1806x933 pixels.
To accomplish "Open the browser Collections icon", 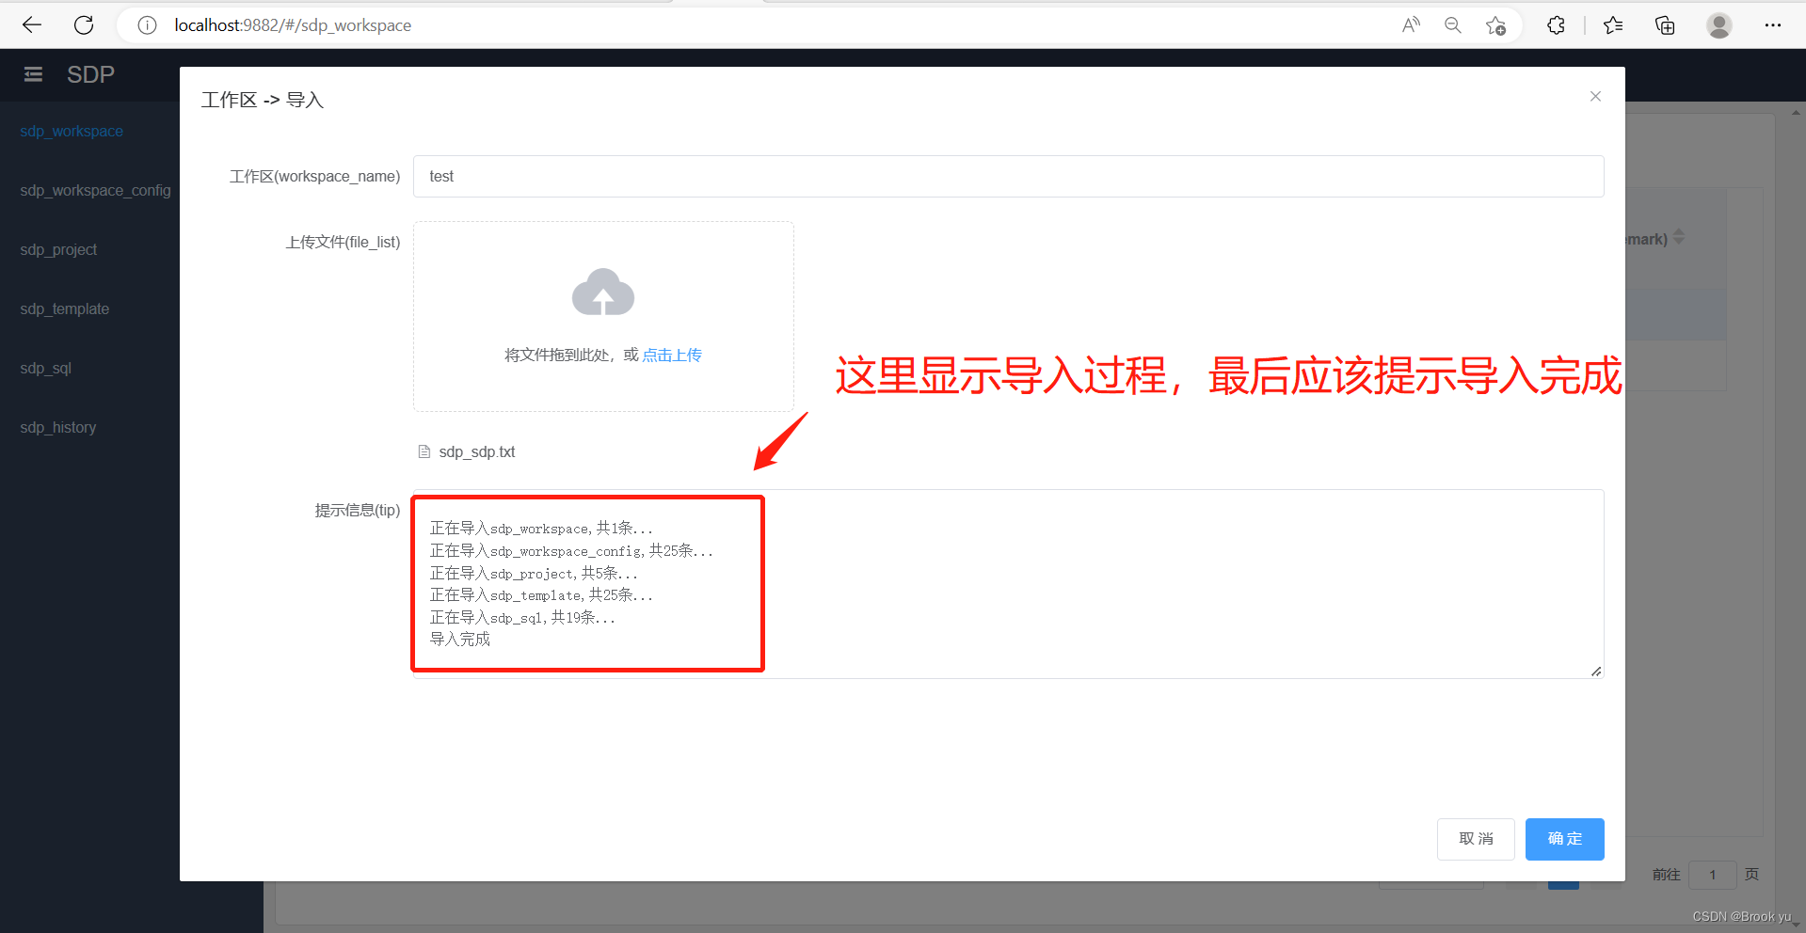I will (1664, 25).
